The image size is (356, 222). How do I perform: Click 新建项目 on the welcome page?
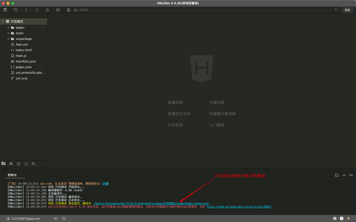point(175,103)
